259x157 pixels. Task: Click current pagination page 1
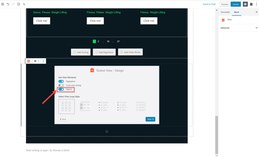[94, 41]
